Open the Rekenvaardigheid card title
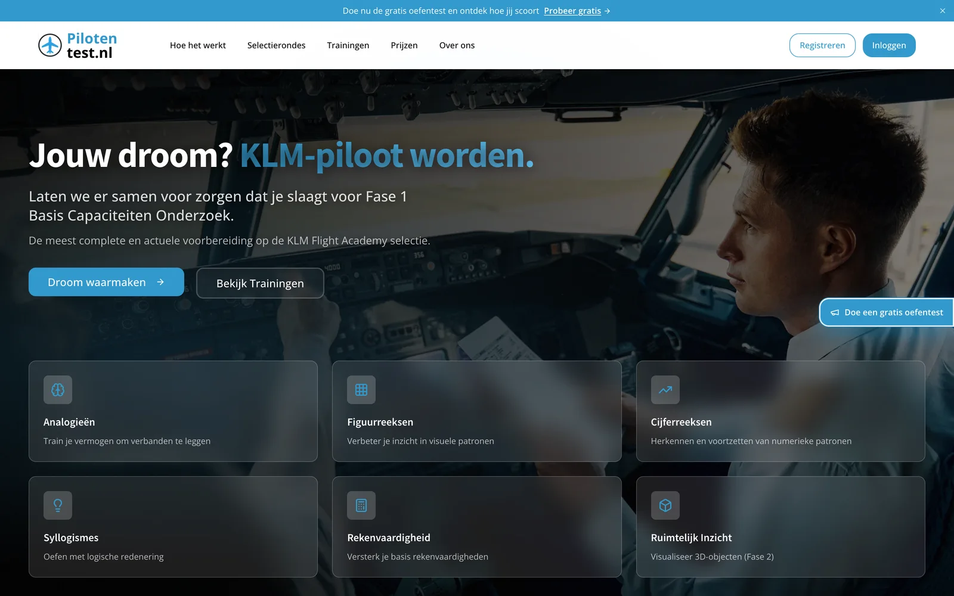 coord(389,538)
